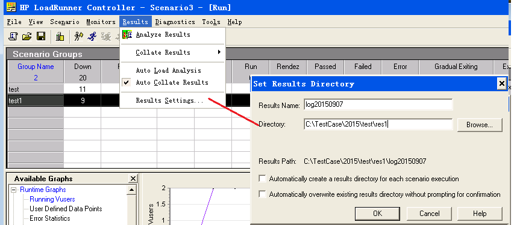Click the Available Graphs scroll-up arrow
514x225 pixels.
click(x=131, y=190)
